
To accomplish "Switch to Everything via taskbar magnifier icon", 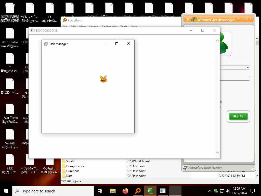I will click(x=138, y=191).
